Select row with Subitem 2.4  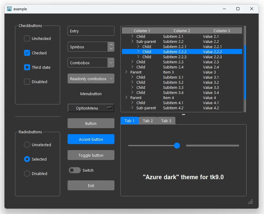pos(182,67)
